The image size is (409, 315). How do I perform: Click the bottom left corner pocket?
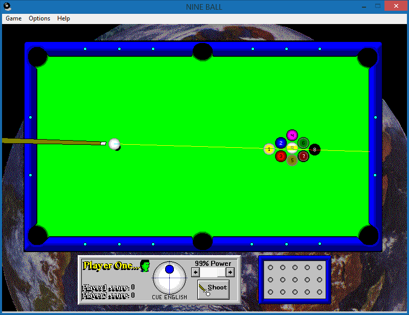point(38,235)
